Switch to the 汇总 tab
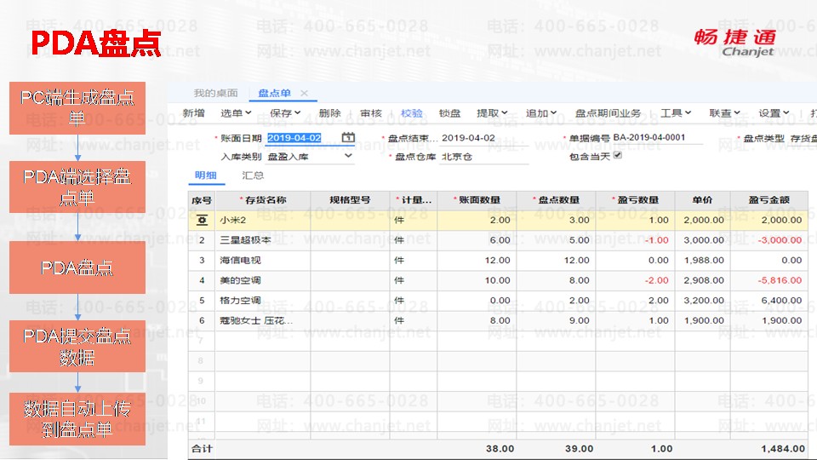This screenshot has height=460, width=817. click(x=253, y=175)
